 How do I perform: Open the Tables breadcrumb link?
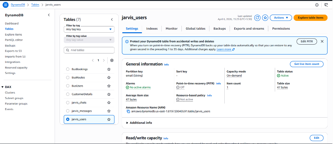tap(35, 5)
